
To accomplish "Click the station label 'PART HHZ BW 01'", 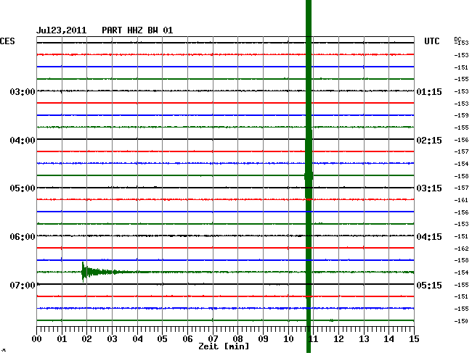I will point(137,30).
